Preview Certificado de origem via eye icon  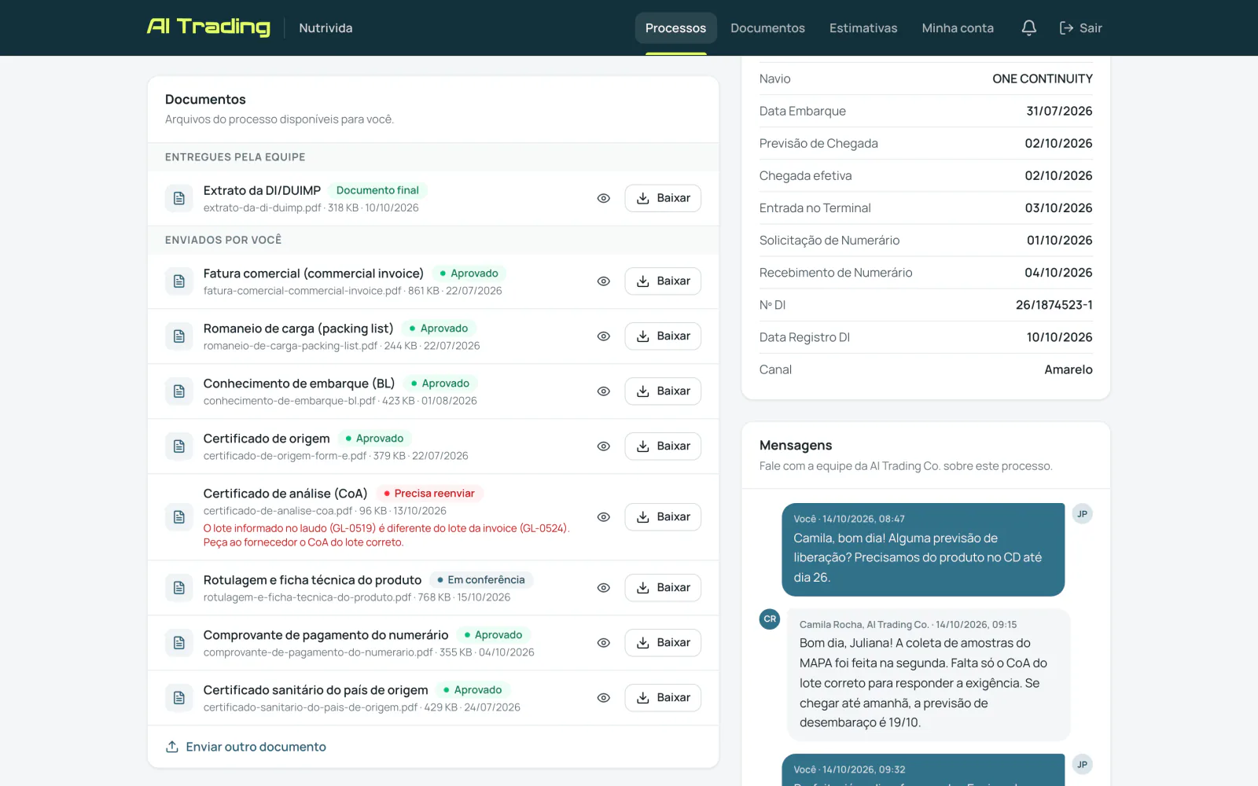(x=604, y=446)
